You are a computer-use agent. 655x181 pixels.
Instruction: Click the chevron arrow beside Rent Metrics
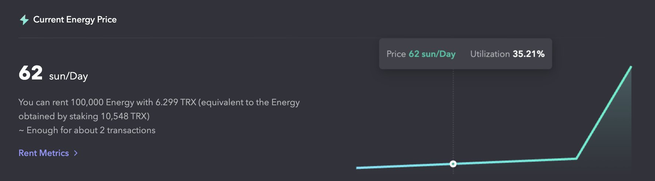(76, 153)
